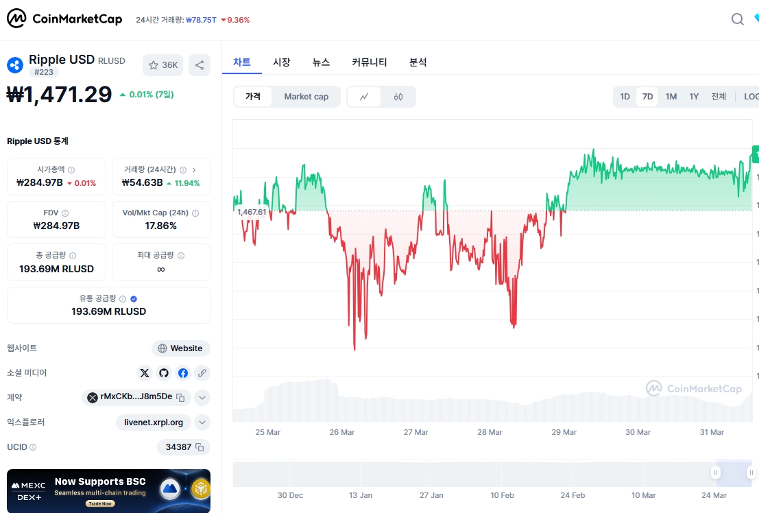Click the 1,467.61 baseline price label
This screenshot has width=759, height=513.
251,212
